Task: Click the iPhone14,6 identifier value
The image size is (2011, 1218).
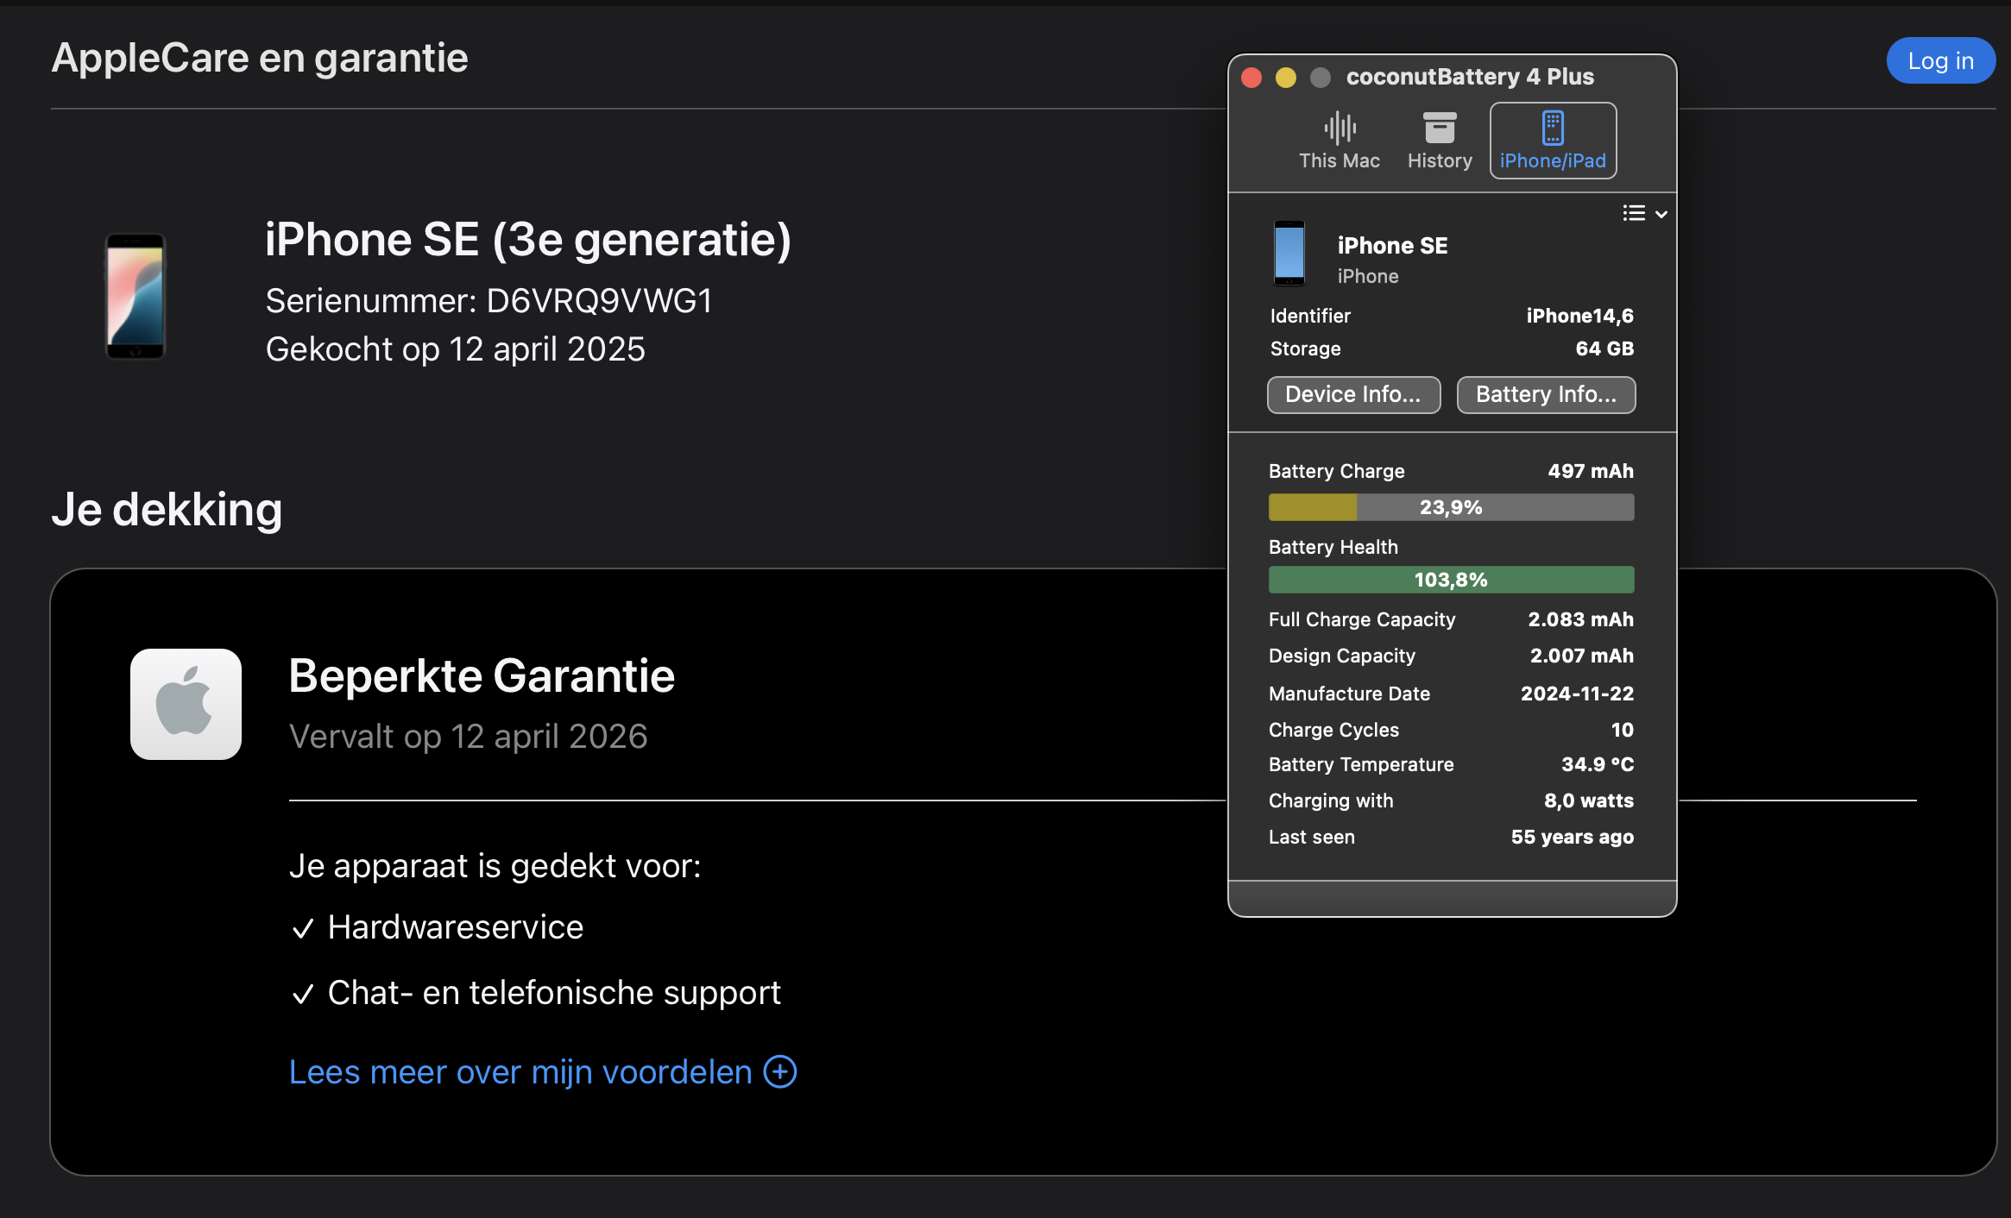Action: click(x=1579, y=316)
